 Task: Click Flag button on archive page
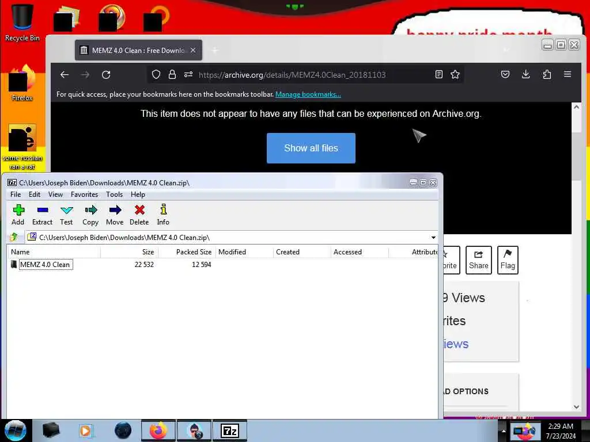pos(508,260)
